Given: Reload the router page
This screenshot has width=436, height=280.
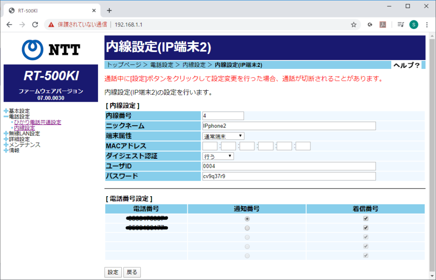Looking at the screenshot, I should coord(35,25).
